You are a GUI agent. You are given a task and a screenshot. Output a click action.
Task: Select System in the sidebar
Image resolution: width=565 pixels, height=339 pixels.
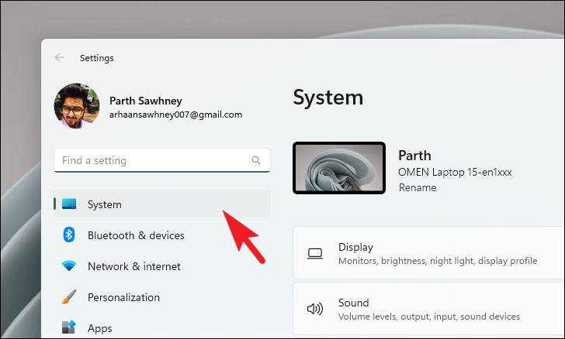click(162, 204)
